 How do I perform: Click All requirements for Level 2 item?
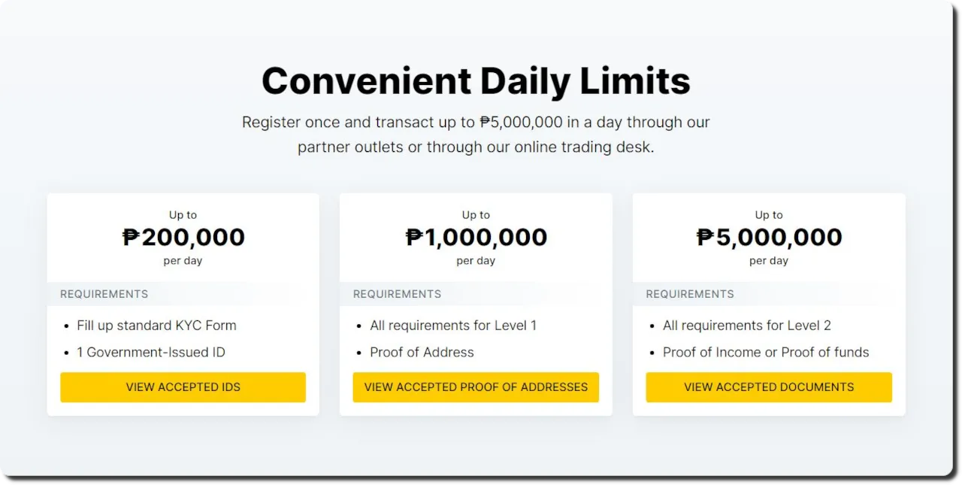point(747,326)
